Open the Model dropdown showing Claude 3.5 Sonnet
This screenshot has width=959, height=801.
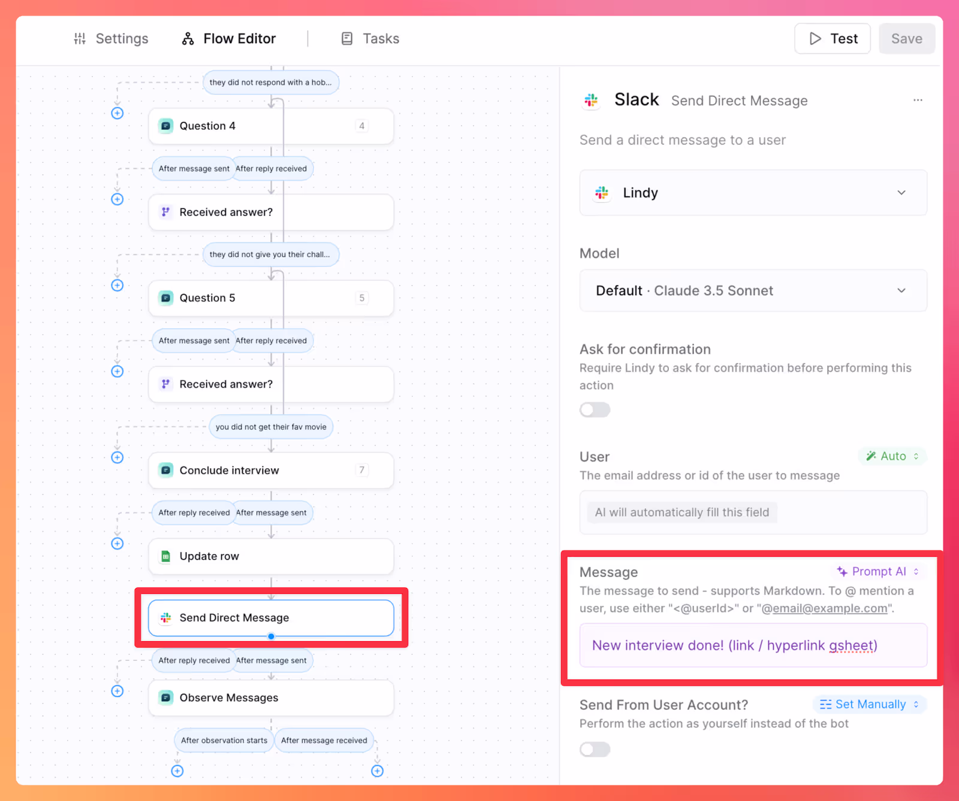(753, 291)
